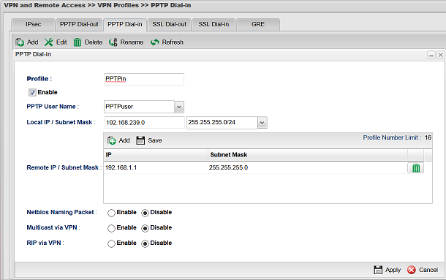
Task: Close the PPTP Dial-in panel
Action: coord(440,55)
